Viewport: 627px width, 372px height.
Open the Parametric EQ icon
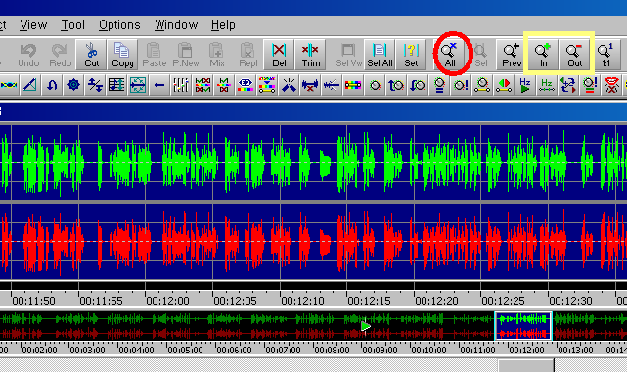246,85
